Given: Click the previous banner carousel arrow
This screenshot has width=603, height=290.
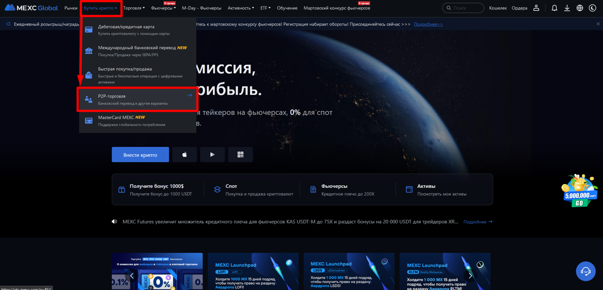Looking at the screenshot, I should point(132,276).
